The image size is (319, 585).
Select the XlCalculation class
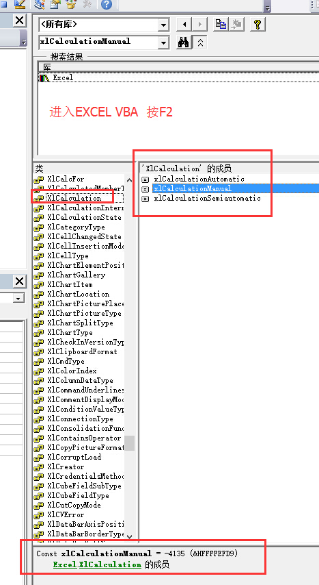pyautogui.click(x=74, y=198)
